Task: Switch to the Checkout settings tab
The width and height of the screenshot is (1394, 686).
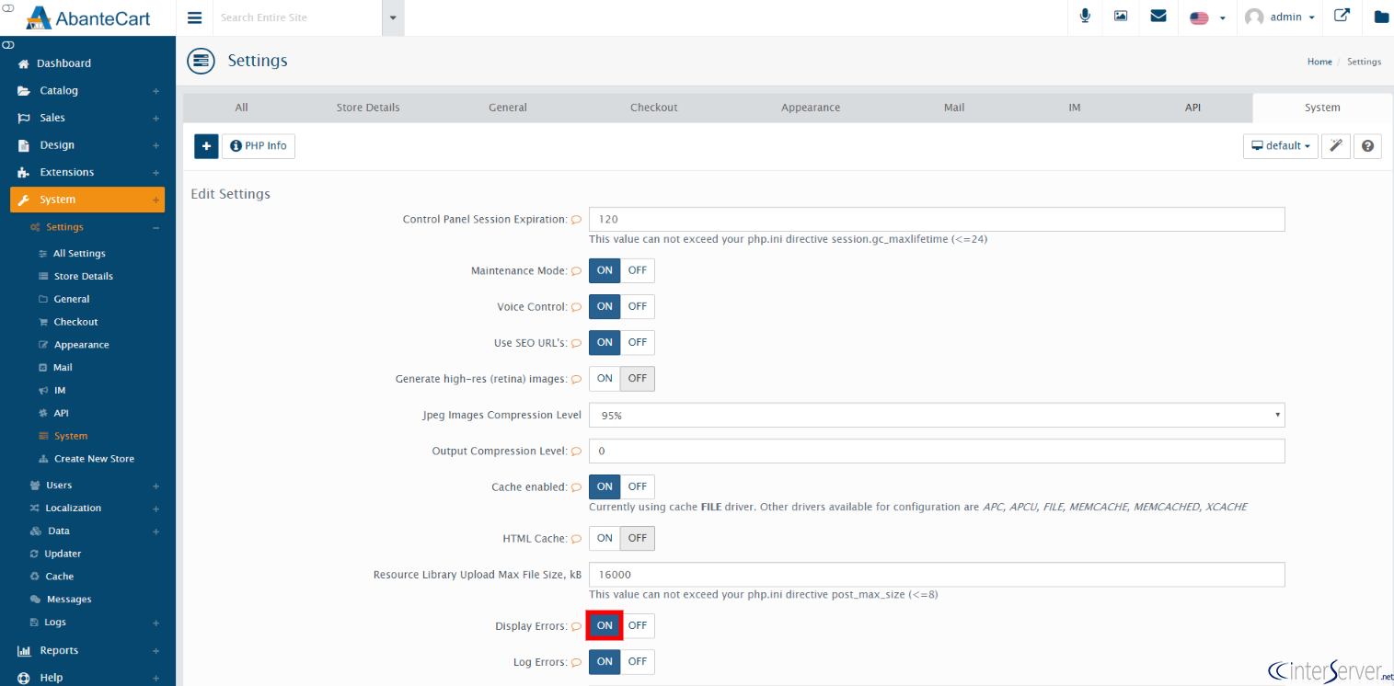Action: 653,108
